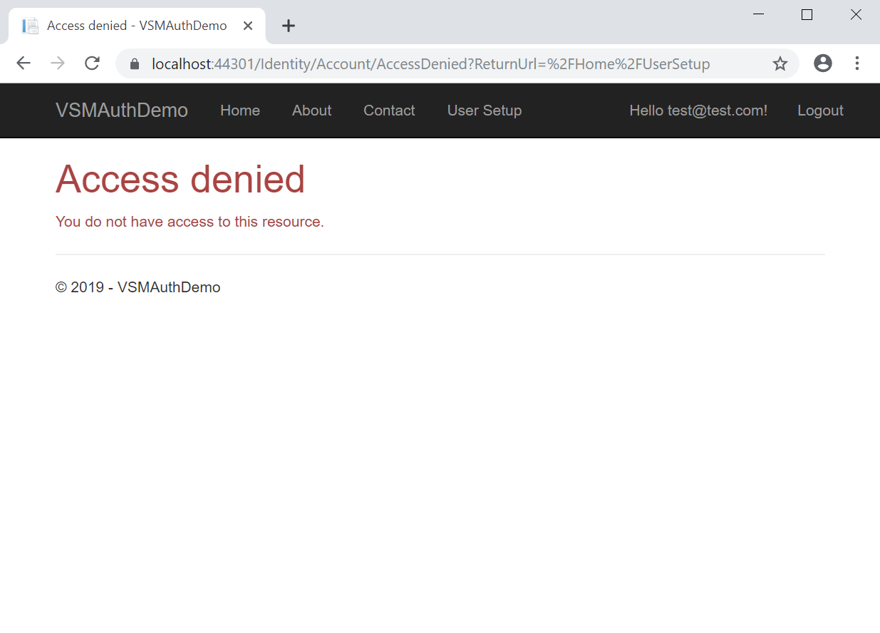The width and height of the screenshot is (880, 633).
Task: Maximize the browser window
Action: click(807, 14)
